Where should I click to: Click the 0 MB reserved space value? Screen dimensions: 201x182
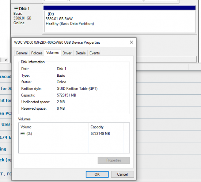coord(61,108)
